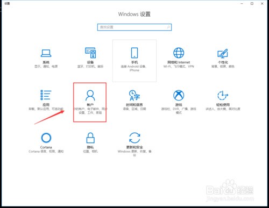
Task: Open the 个性化 (Personalization) paintbrush icon
Action: [223, 53]
